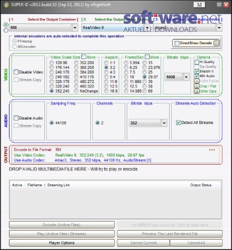Viewport: 232px width, 250px height.
Task: Select 128:96 video scale size
Action: [52, 62]
